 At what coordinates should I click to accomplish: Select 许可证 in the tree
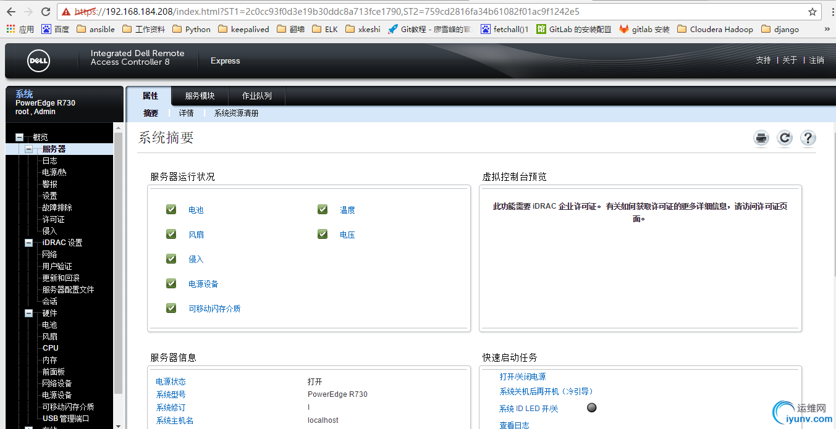click(x=53, y=219)
